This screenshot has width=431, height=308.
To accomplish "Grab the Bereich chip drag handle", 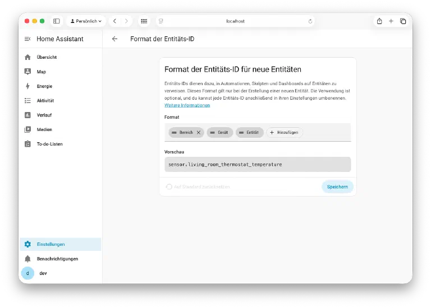I will 174,133.
